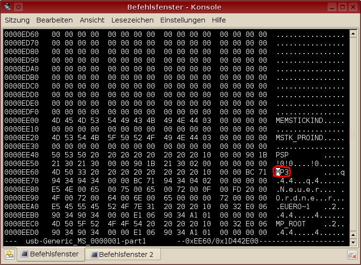Maximize the Konsole window
This screenshot has width=361, height=265.
tap(342, 7)
